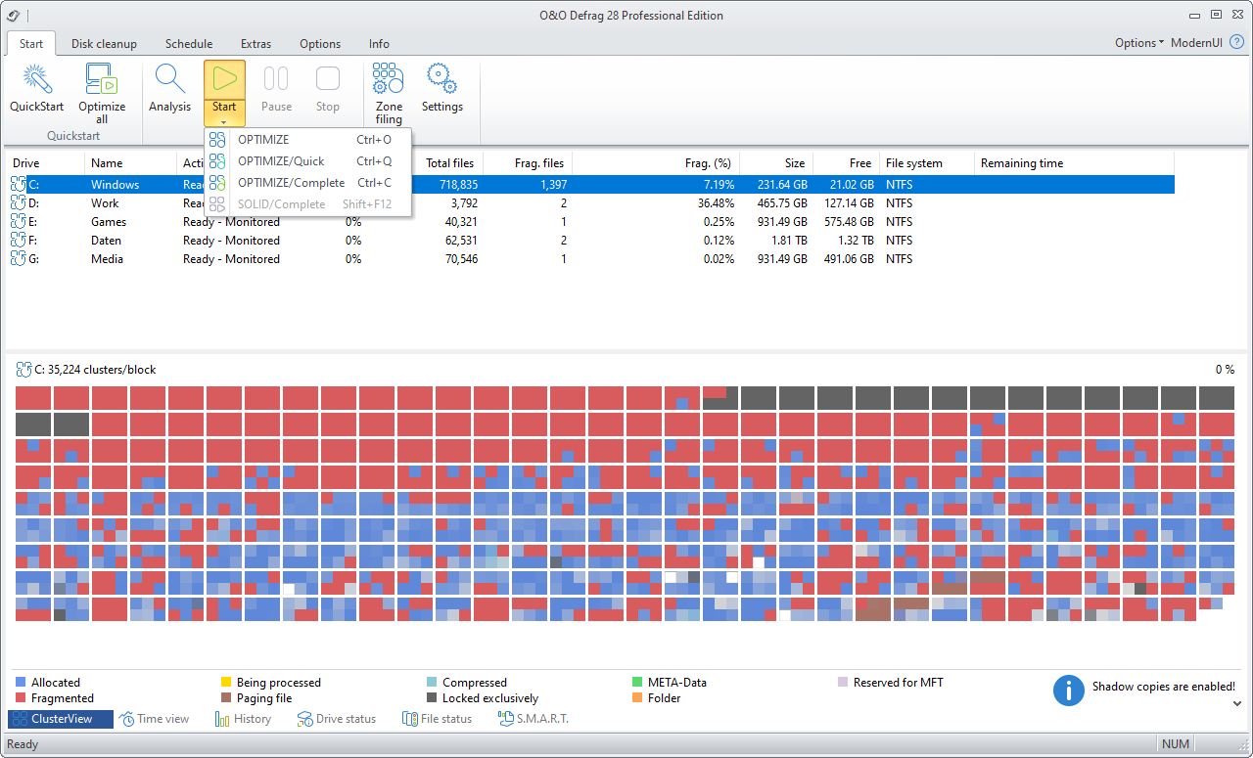Click the help question mark icon
This screenshot has width=1253, height=758.
(1236, 42)
